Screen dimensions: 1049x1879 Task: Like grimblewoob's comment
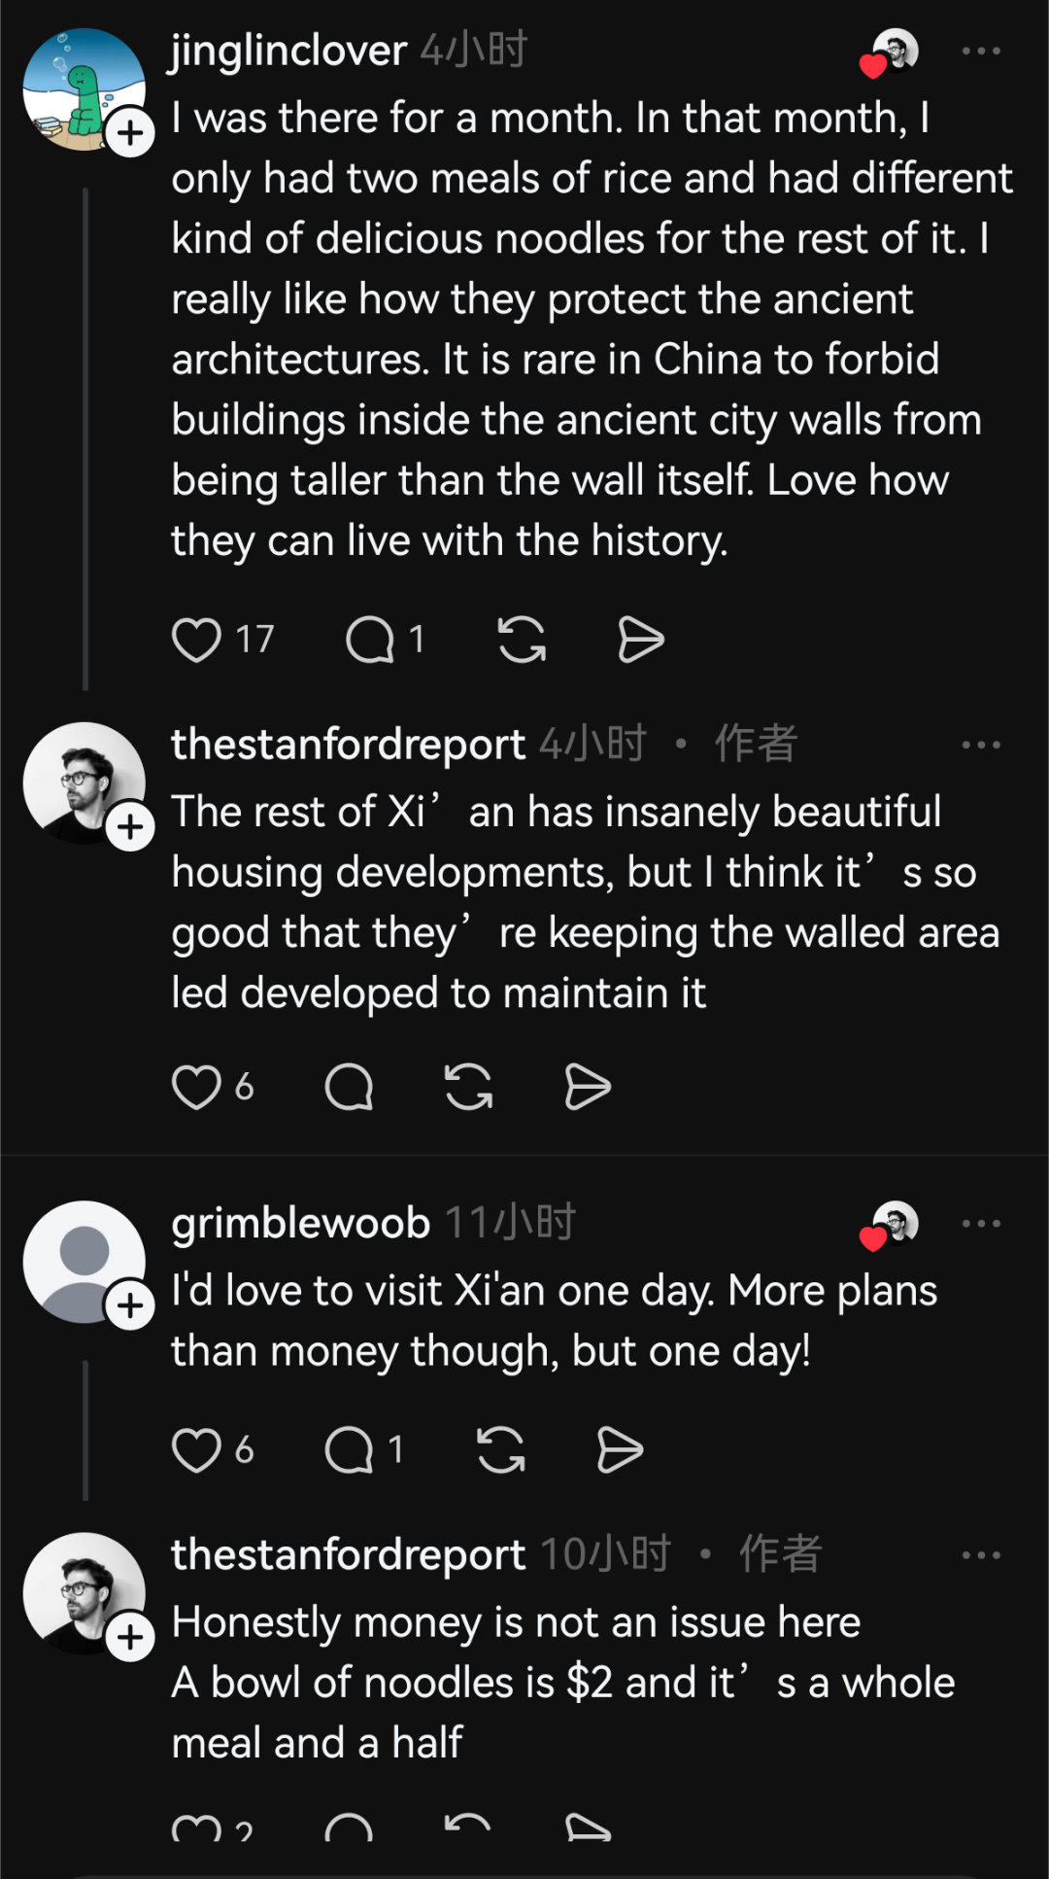pyautogui.click(x=196, y=1450)
